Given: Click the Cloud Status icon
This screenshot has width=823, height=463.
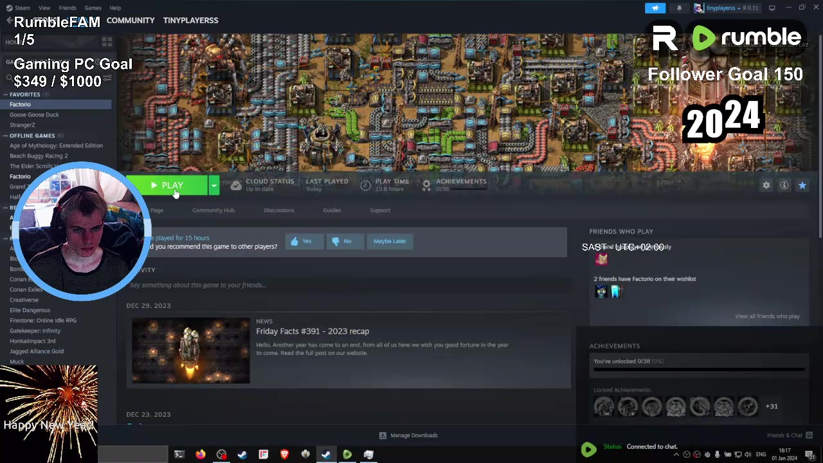Looking at the screenshot, I should pos(236,185).
